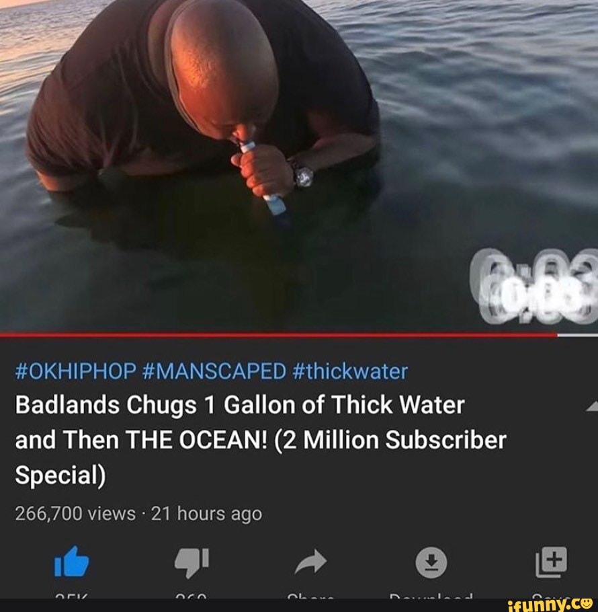This screenshot has width=598, height=612.
Task: Collapse description using arrow beside title
Action: tap(592, 406)
